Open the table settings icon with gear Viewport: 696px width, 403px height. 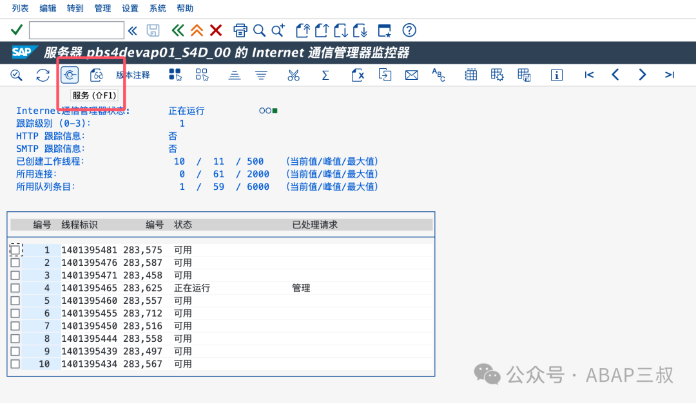[497, 75]
